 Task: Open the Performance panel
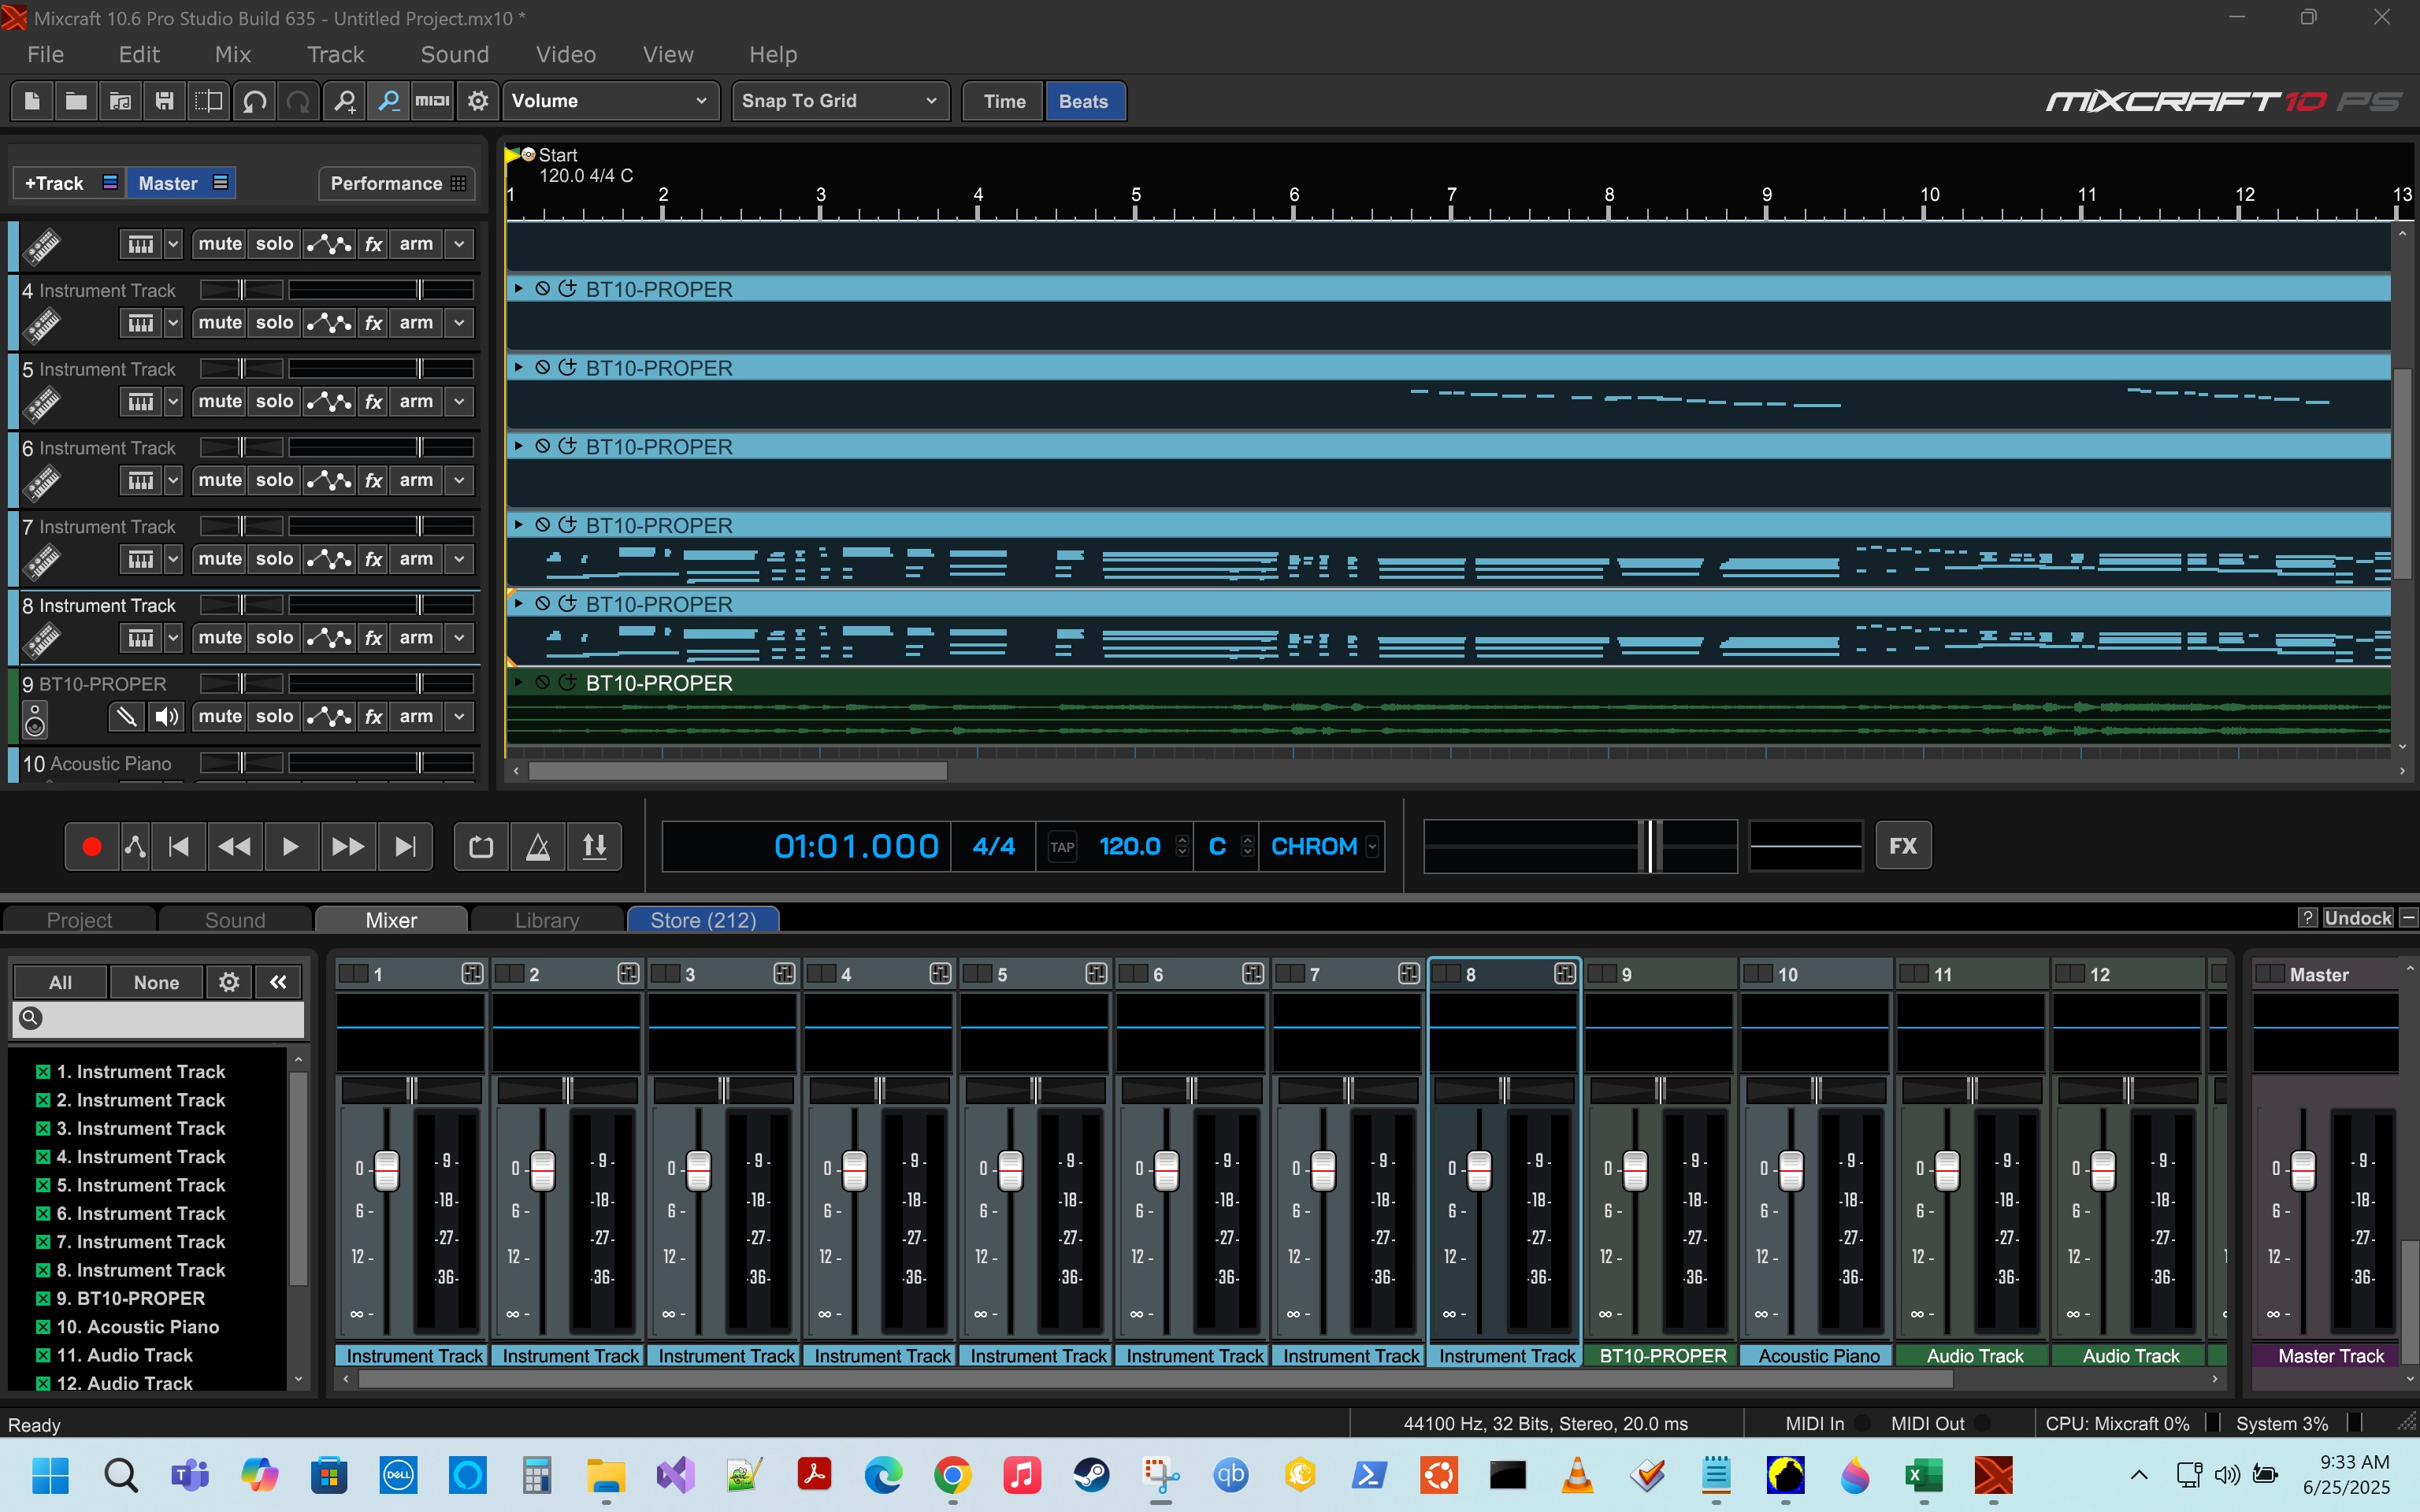397,183
